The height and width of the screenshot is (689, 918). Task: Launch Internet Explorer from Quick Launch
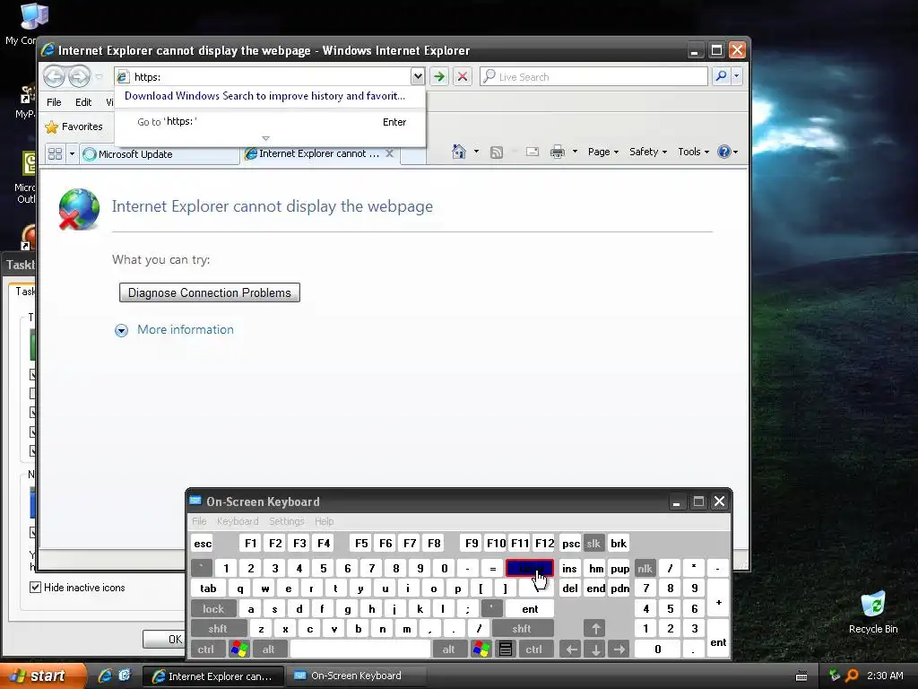(x=106, y=676)
